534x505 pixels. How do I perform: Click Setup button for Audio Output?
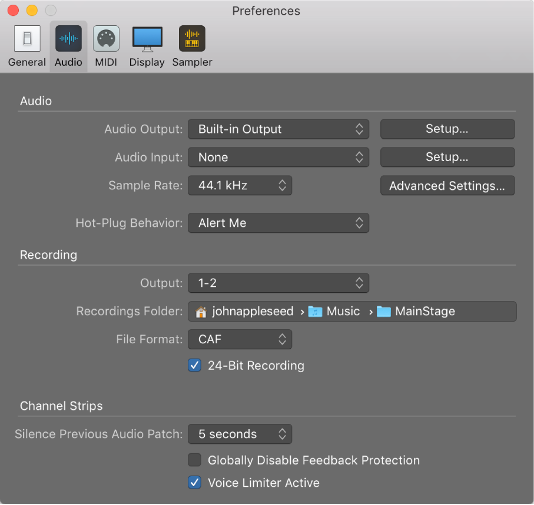tap(447, 129)
